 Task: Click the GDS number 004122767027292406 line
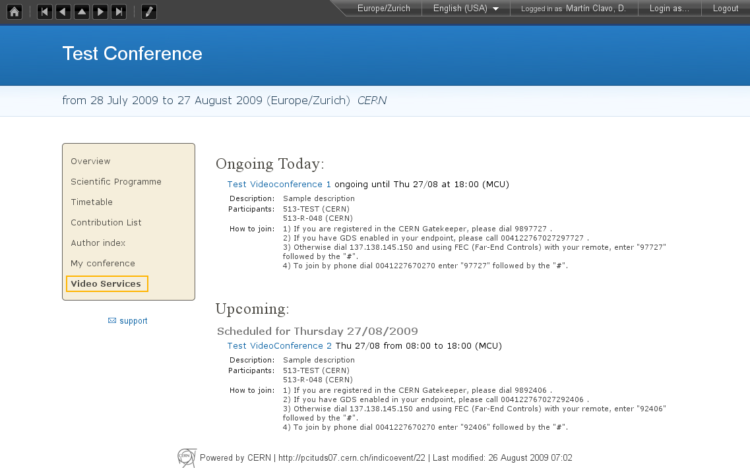point(436,399)
